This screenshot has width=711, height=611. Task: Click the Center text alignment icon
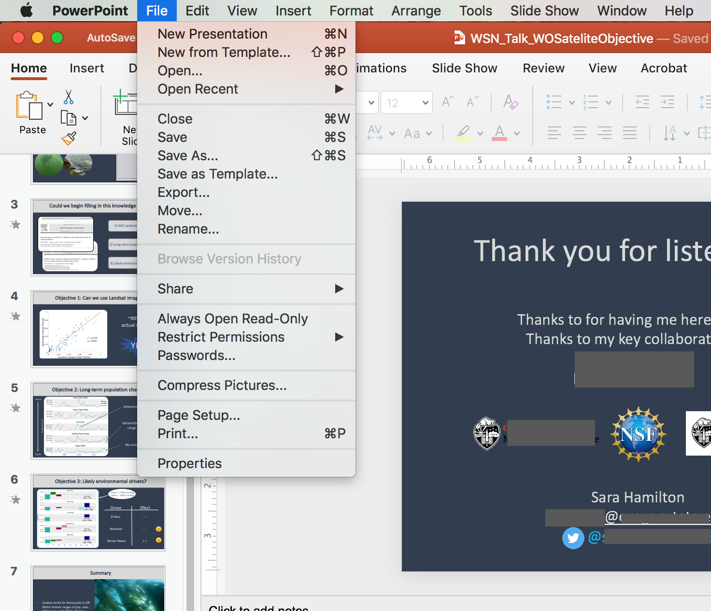click(579, 132)
